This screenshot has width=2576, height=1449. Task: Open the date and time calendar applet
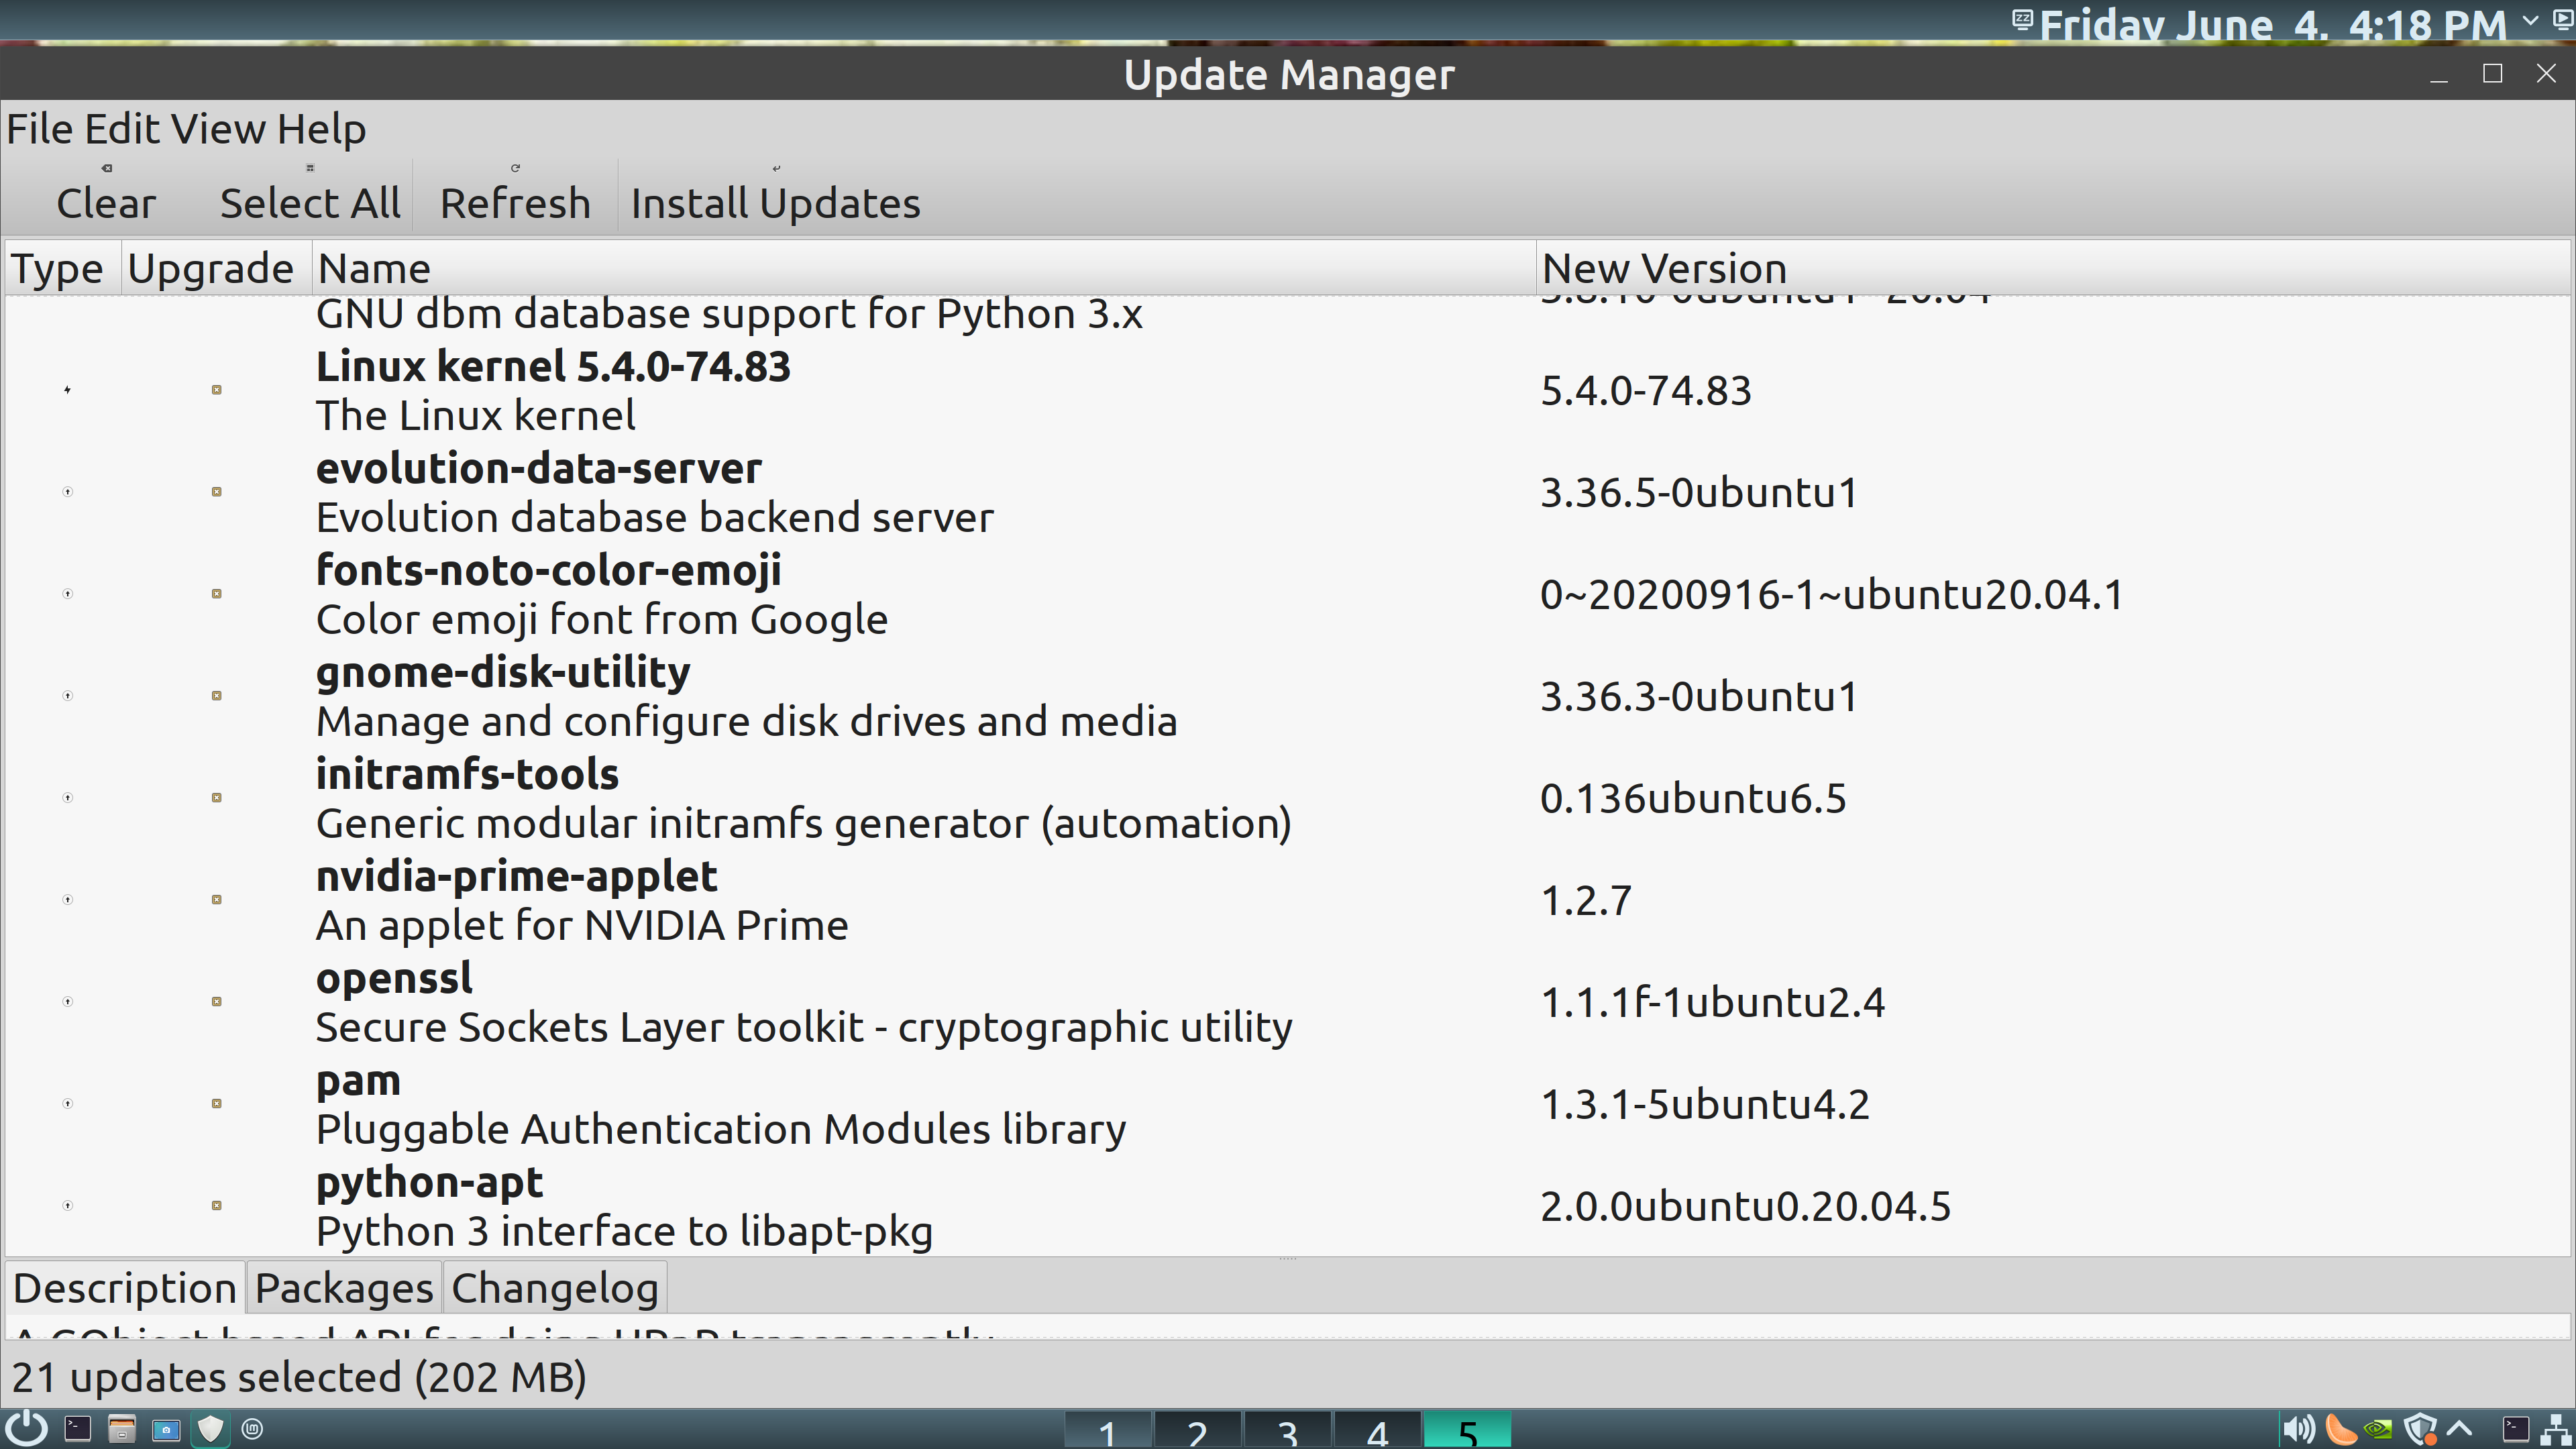(2272, 24)
